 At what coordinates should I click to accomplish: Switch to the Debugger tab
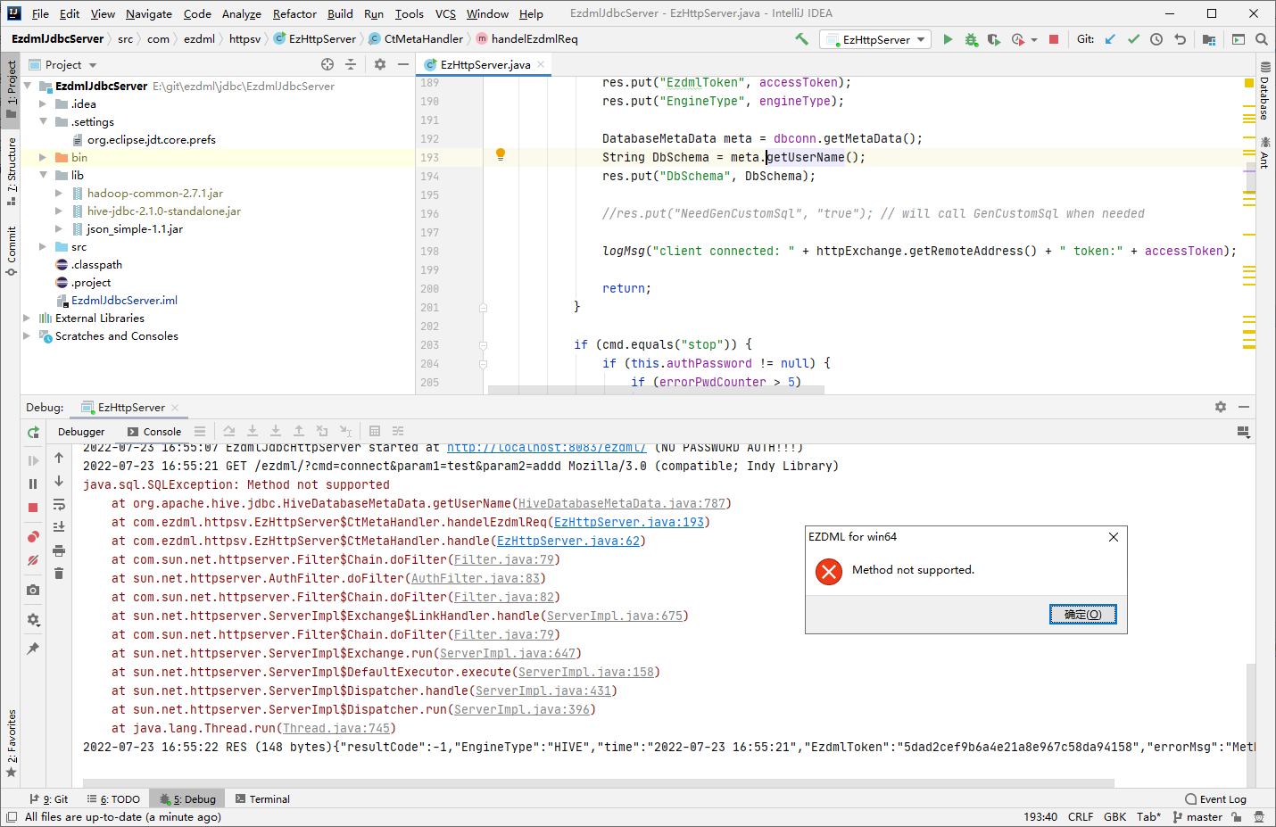coord(81,432)
